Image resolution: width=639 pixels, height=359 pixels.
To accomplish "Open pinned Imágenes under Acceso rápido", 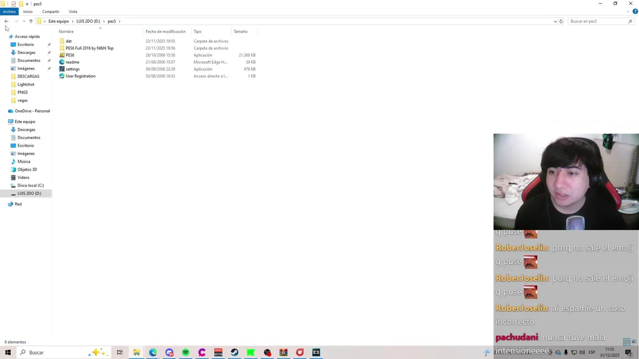I will 26,68.
